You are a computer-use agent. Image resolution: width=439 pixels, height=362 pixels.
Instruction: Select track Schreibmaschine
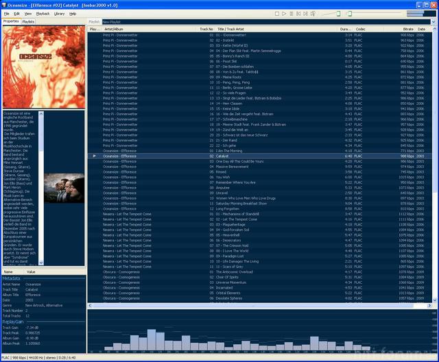click(260, 119)
